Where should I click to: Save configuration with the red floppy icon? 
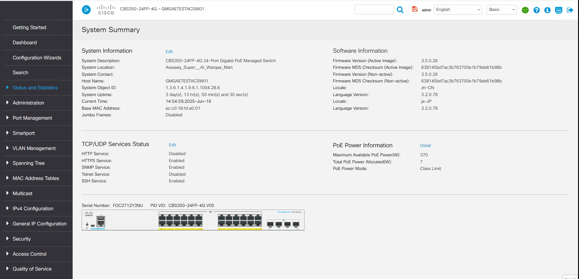415,9
